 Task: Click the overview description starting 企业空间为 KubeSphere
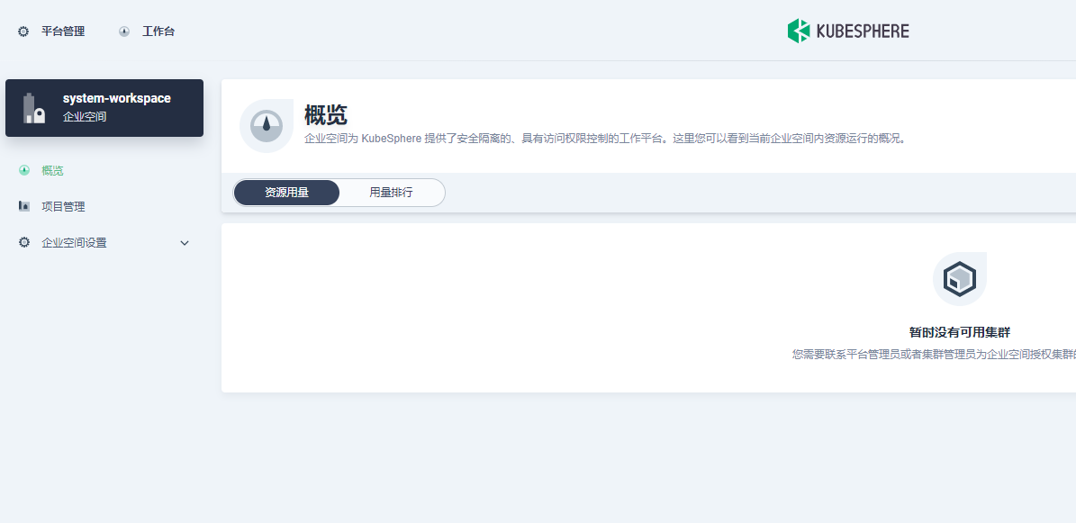(605, 139)
